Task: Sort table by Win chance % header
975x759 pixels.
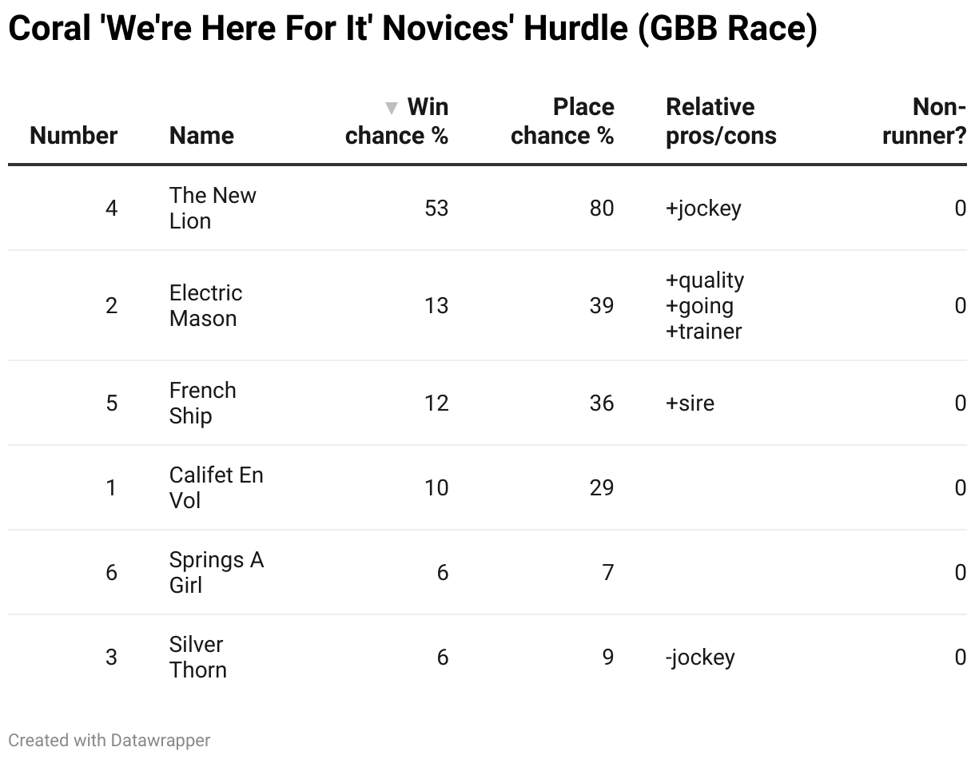Action: [x=397, y=121]
